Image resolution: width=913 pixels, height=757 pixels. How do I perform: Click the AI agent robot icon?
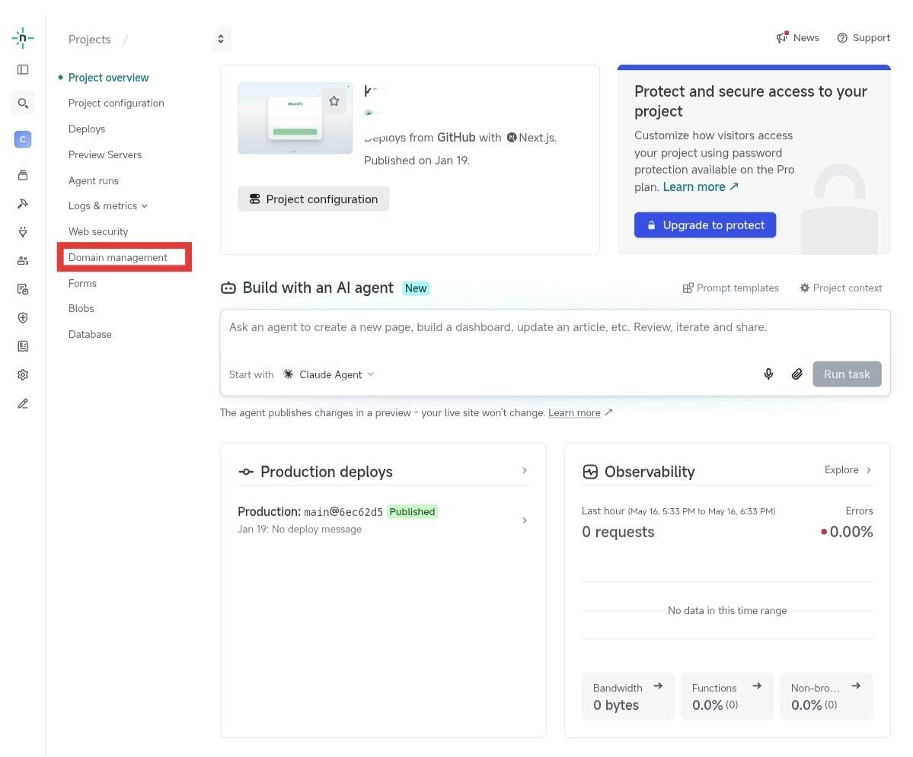tap(228, 288)
